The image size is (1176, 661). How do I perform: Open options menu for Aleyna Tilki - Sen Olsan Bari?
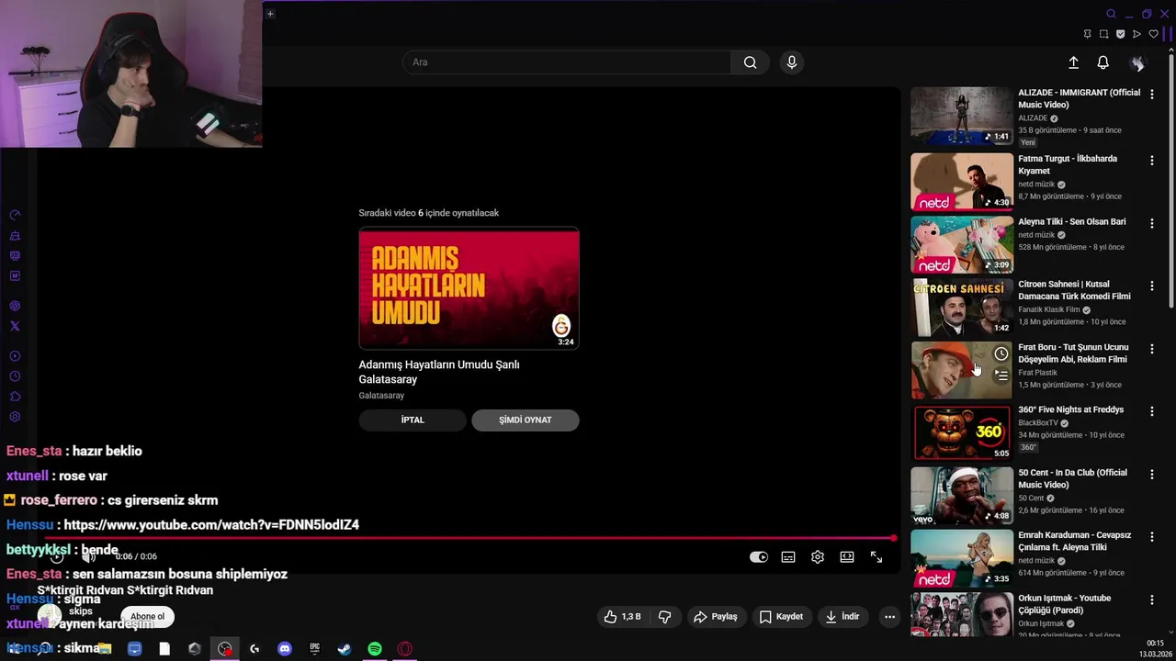[x=1151, y=223]
